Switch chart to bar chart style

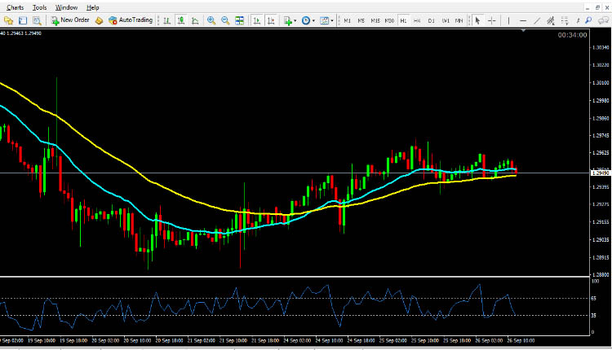pos(167,20)
